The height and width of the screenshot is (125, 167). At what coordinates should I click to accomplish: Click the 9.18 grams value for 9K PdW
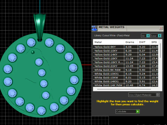click(128, 70)
